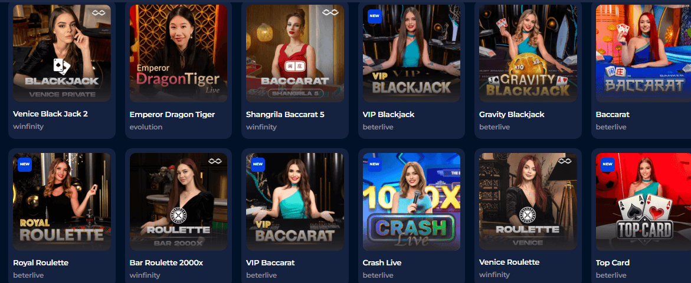Screen dimensions: 691x283
Task: Select the VIP Baccarat title text
Action: (270, 263)
